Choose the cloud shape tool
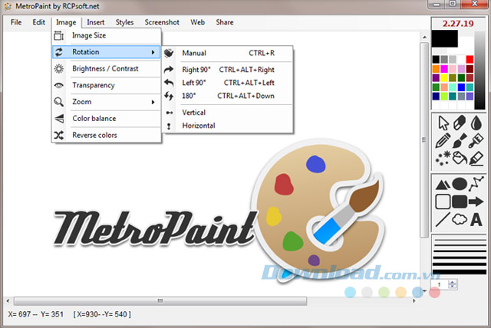This screenshot has width=491, height=328. 460,219
